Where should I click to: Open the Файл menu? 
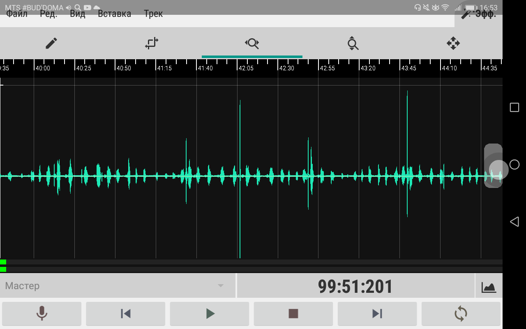tap(17, 14)
